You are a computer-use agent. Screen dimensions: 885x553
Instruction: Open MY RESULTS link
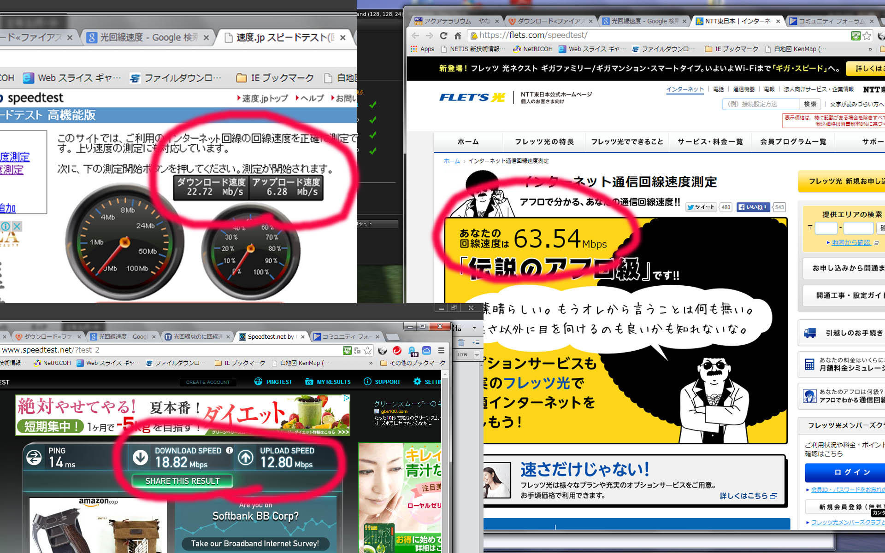click(x=328, y=382)
